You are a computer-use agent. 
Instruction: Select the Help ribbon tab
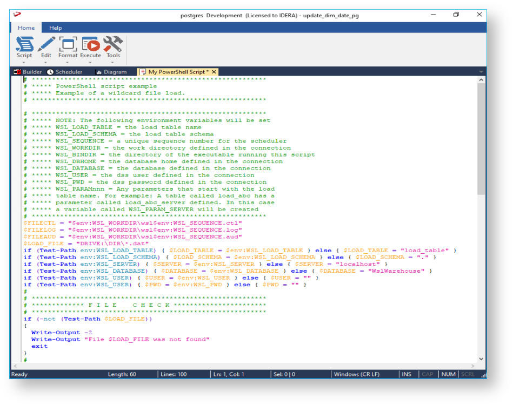55,28
